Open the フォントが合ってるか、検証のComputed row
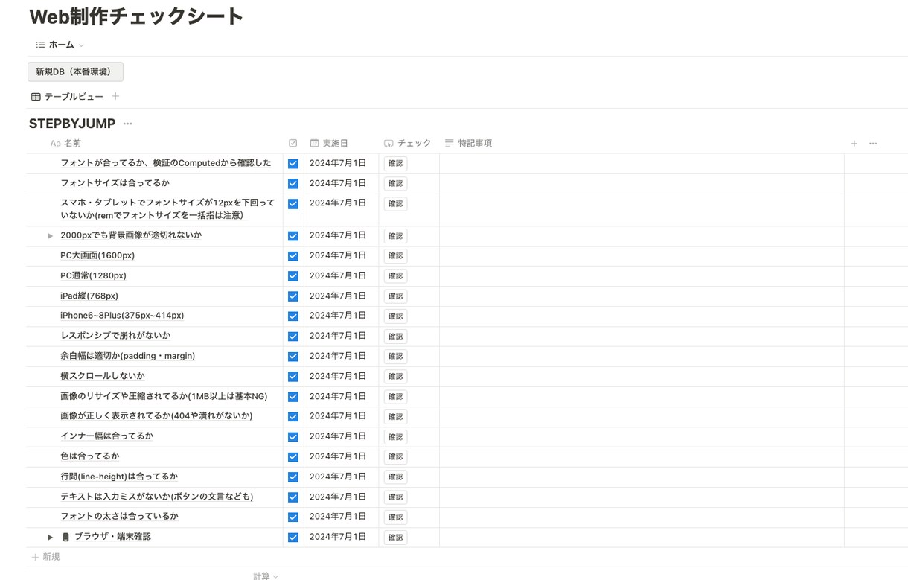 point(166,163)
